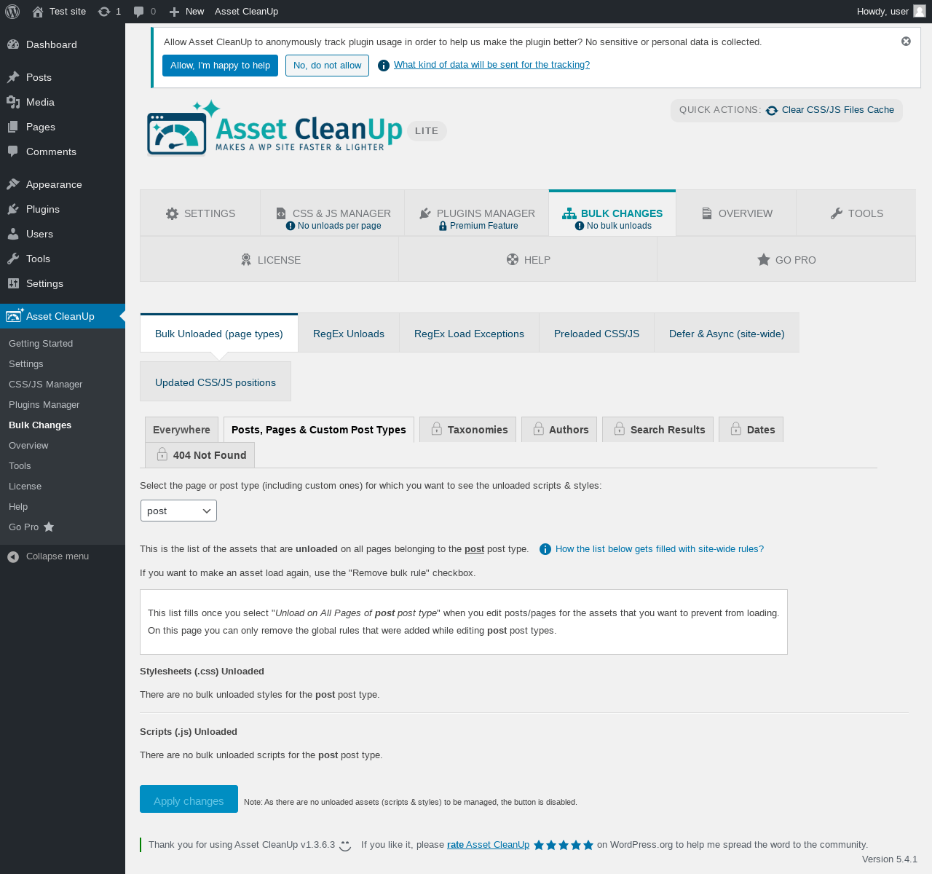Open the Howdy, user account menu
Screen dimensions: 932x874
pos(891,12)
